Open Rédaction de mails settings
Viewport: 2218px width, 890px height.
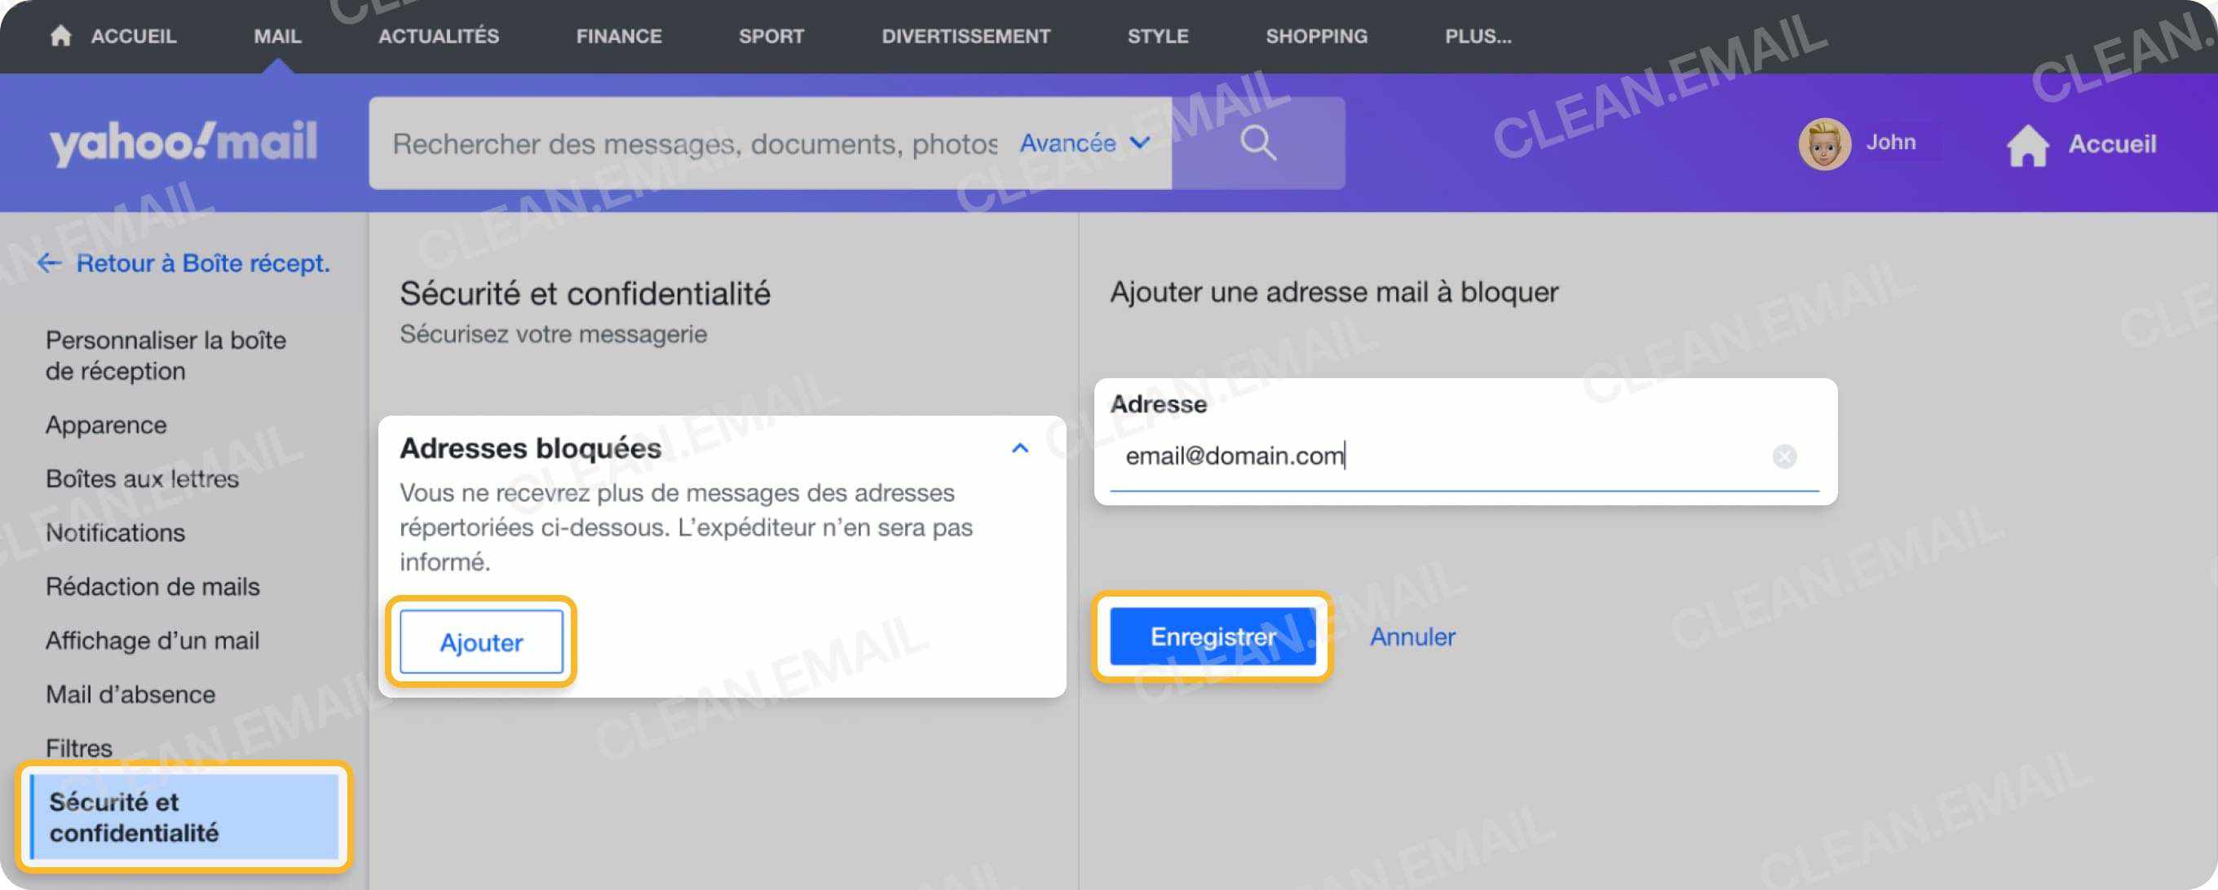[x=152, y=587]
